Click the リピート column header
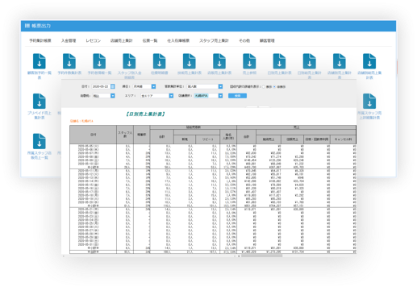Viewport: 417px width, 291px height. pyautogui.click(x=207, y=139)
